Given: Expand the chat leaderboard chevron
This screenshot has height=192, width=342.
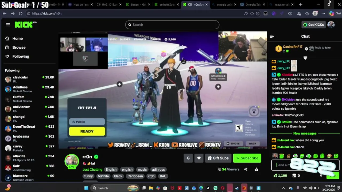Looking at the screenshot, I should coord(305,58).
